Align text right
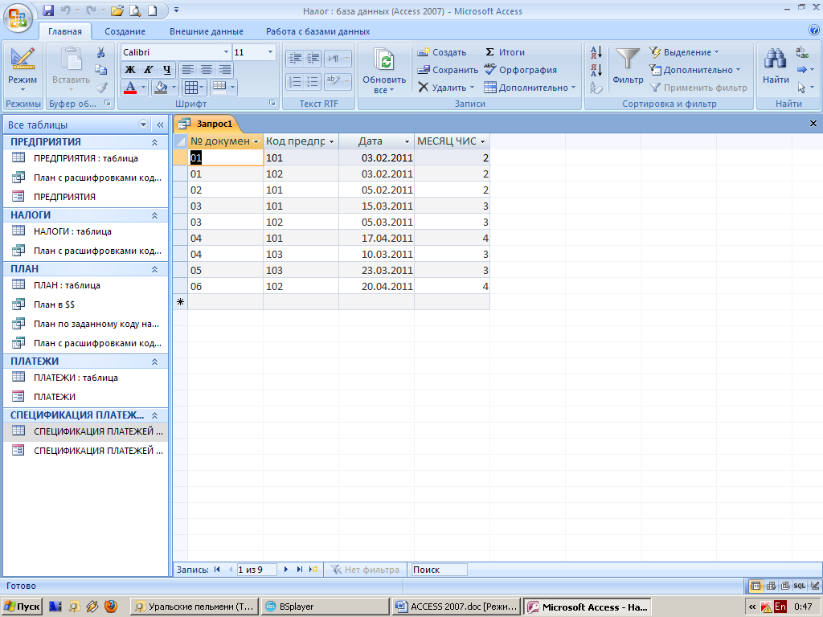The image size is (823, 617). coord(225,70)
